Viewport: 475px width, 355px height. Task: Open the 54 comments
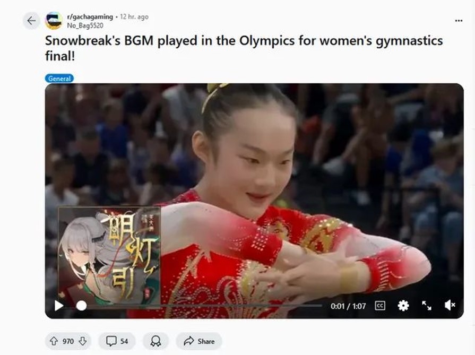point(117,341)
